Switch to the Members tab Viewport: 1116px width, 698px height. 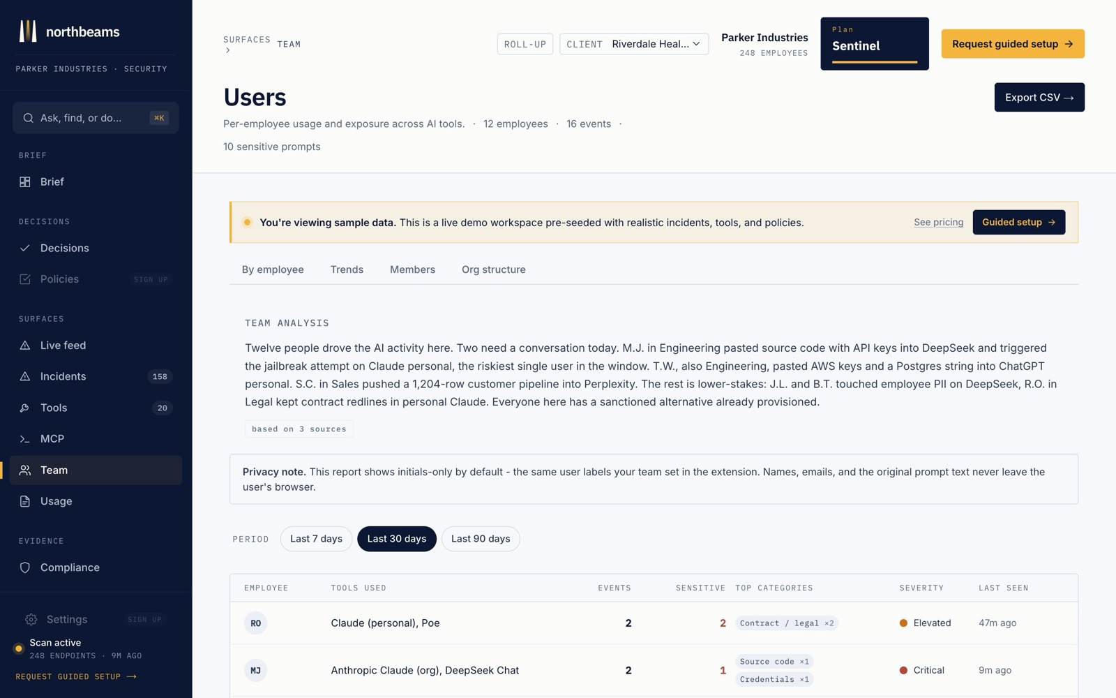pos(412,269)
